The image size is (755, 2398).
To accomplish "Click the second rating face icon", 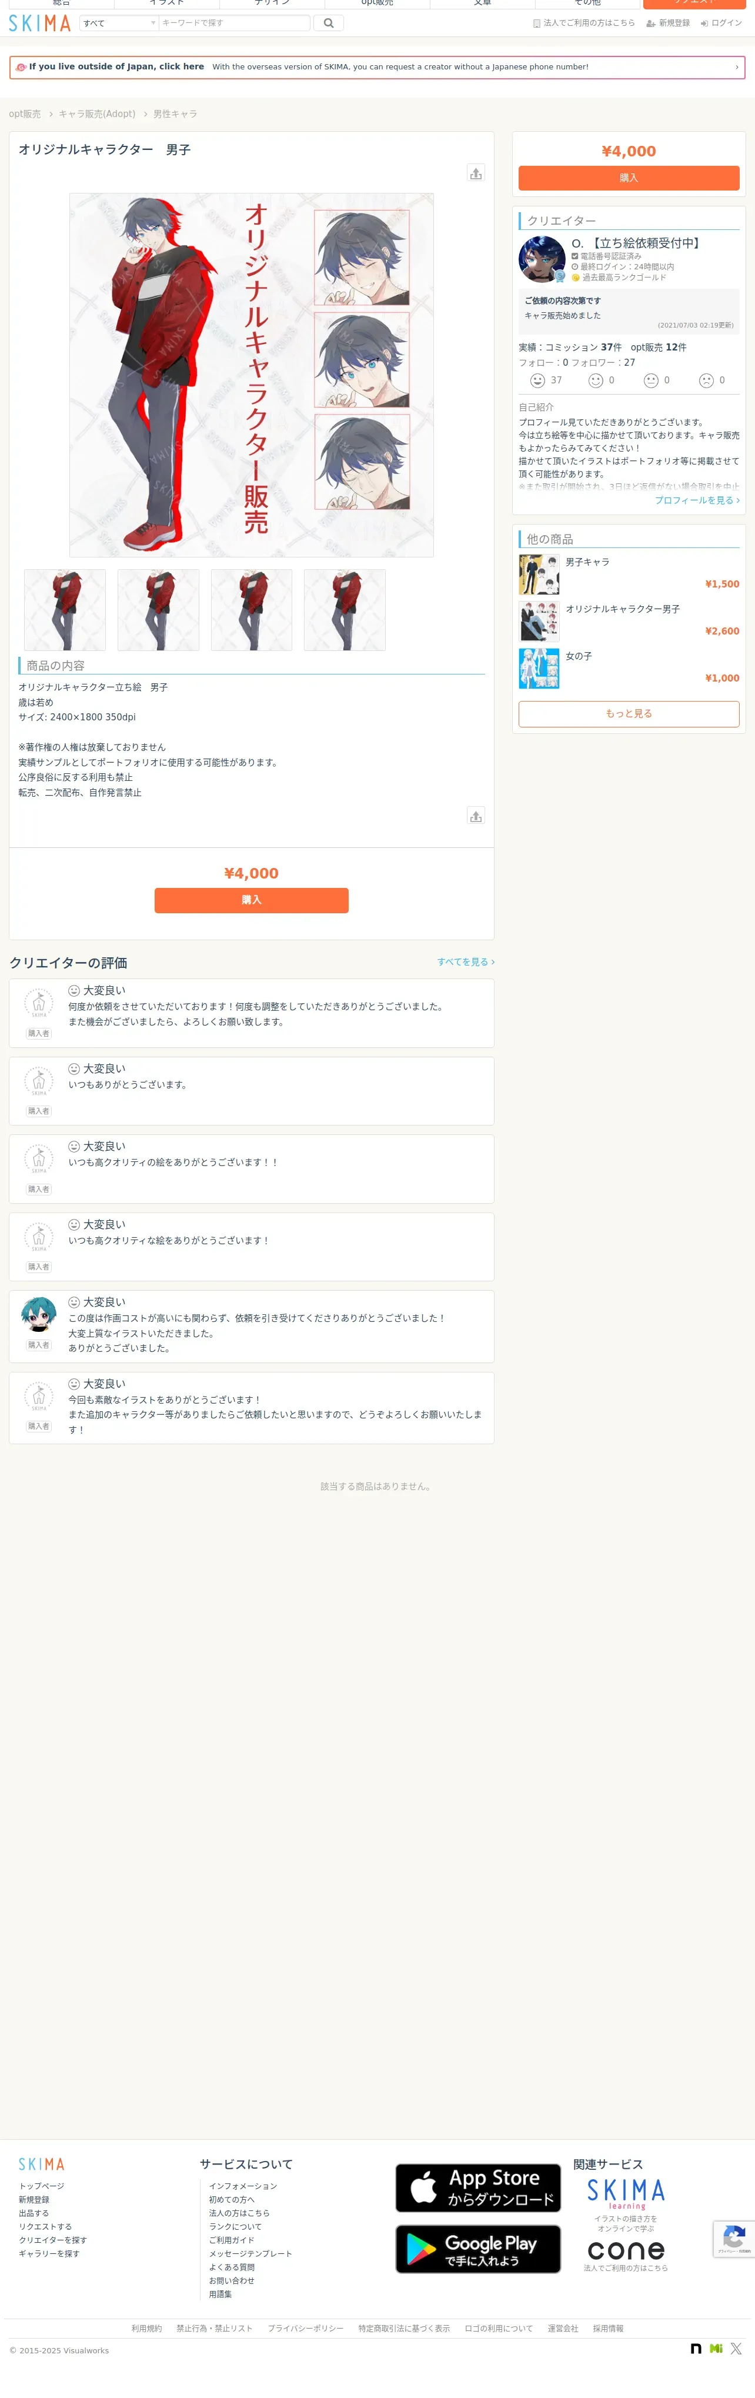I will [596, 380].
